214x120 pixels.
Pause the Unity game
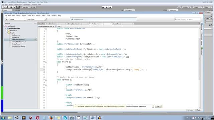point(107,7)
